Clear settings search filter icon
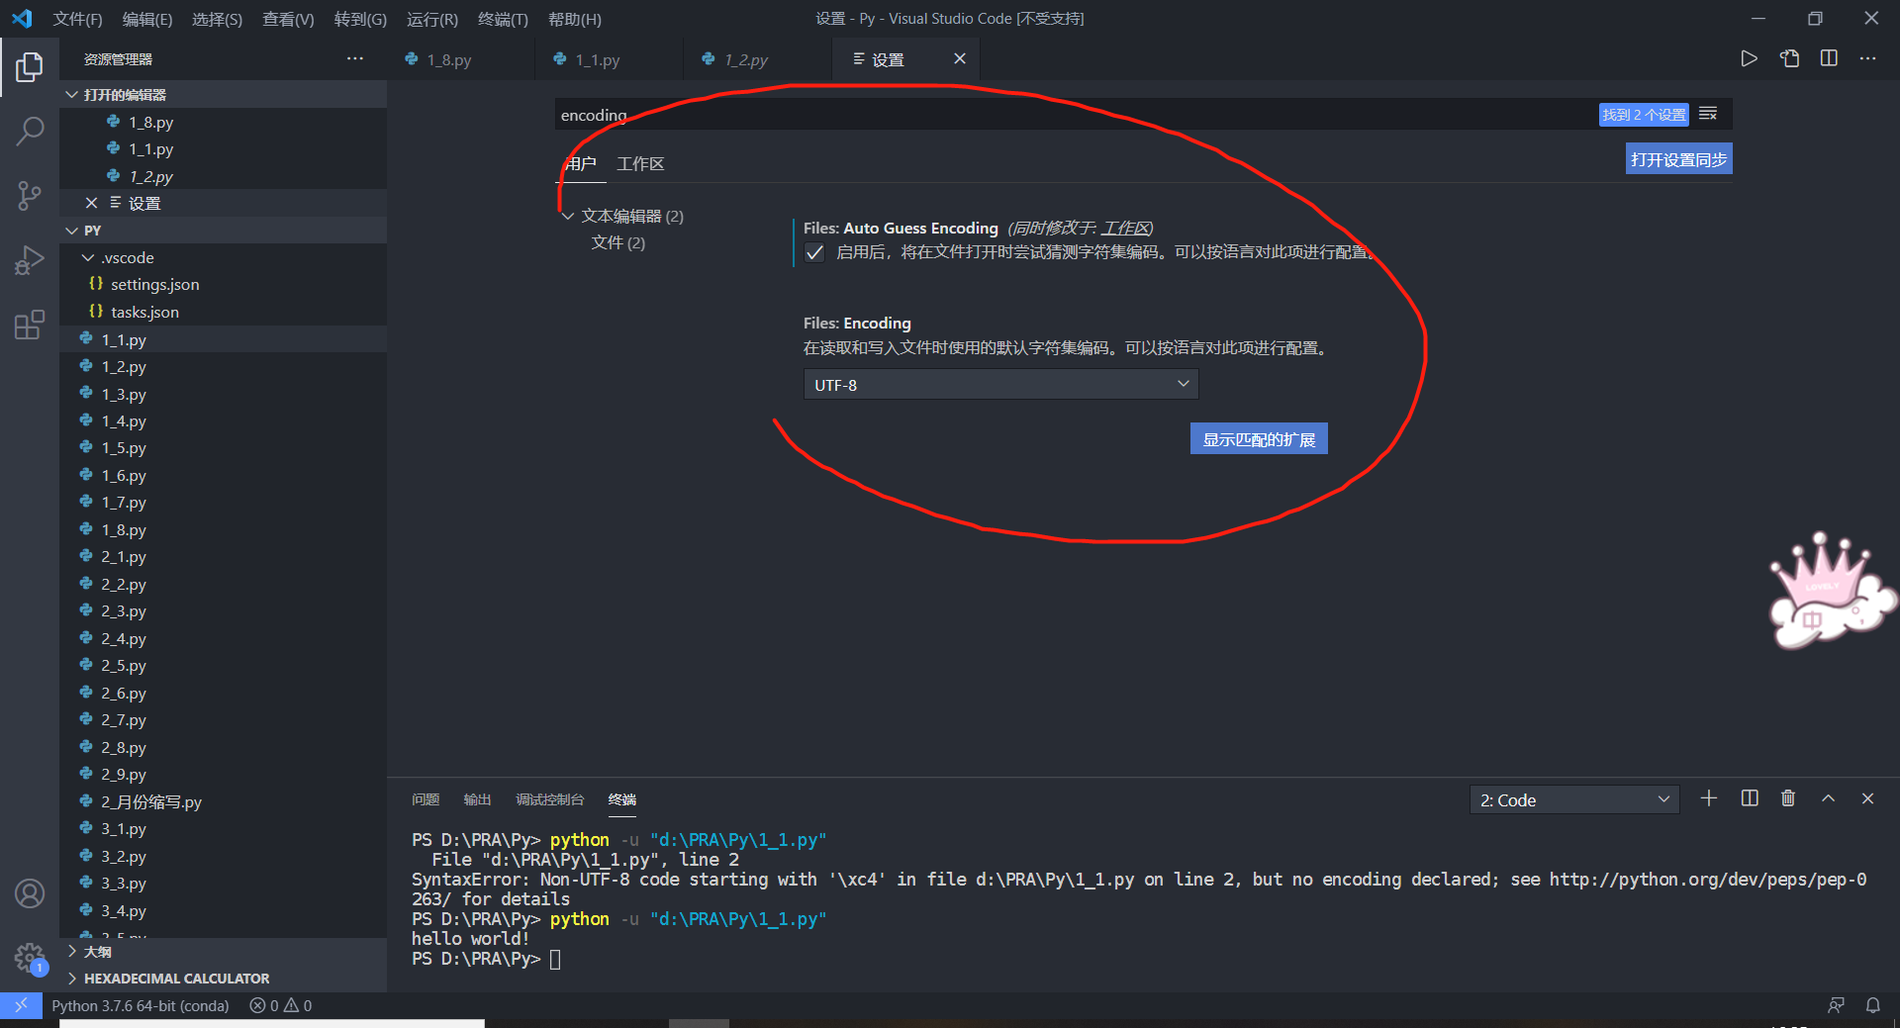Image resolution: width=1900 pixels, height=1028 pixels. [1708, 114]
